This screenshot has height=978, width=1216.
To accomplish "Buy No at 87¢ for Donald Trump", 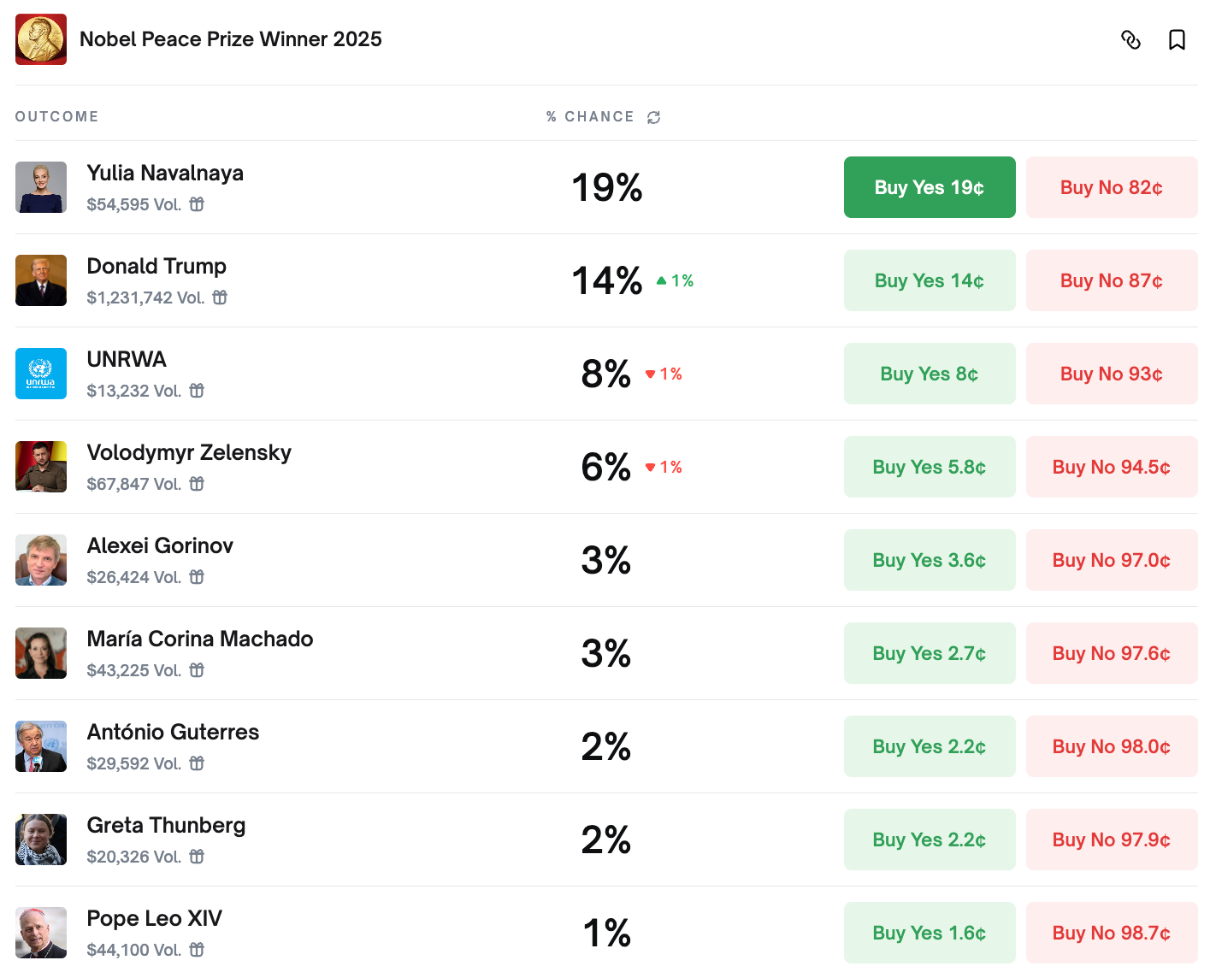I will pyautogui.click(x=1112, y=280).
